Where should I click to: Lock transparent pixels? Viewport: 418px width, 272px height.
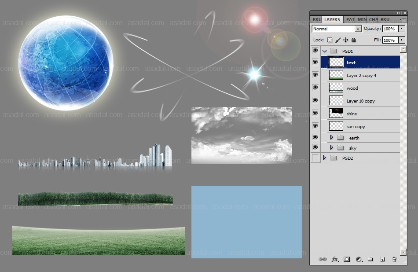click(x=330, y=40)
